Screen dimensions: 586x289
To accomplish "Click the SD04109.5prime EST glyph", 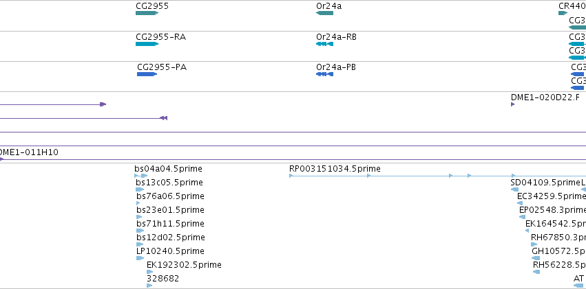I will coord(514,189).
